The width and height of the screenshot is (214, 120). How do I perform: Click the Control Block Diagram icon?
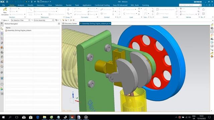tap(157, 9)
